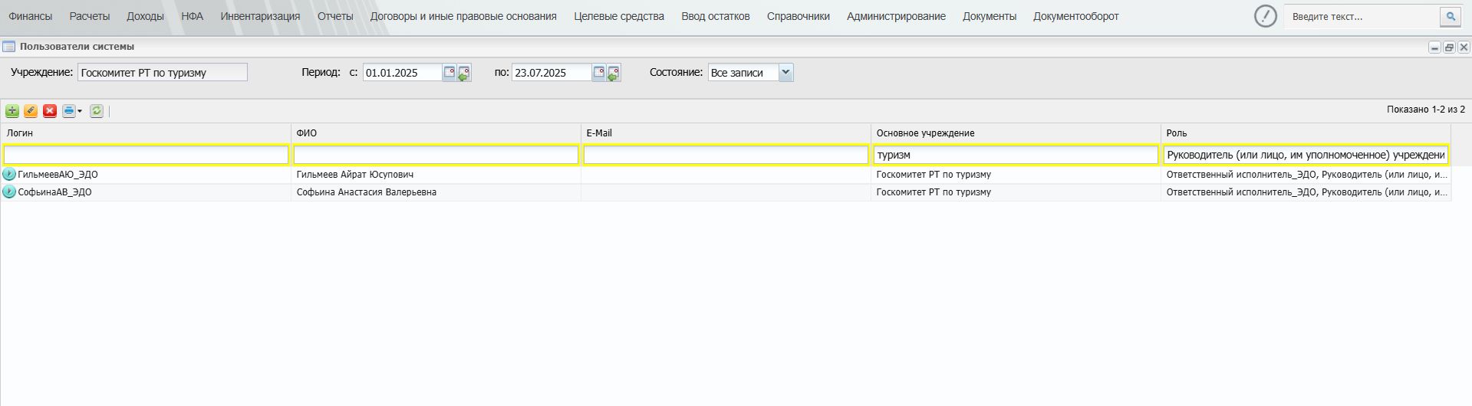Click the Пользователи системы window title icon
Viewport: 1472px width, 406px height.
tap(9, 47)
